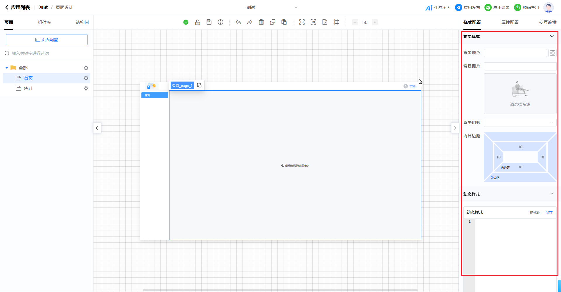
Task: Click the 页面配置 button
Action: click(47, 40)
